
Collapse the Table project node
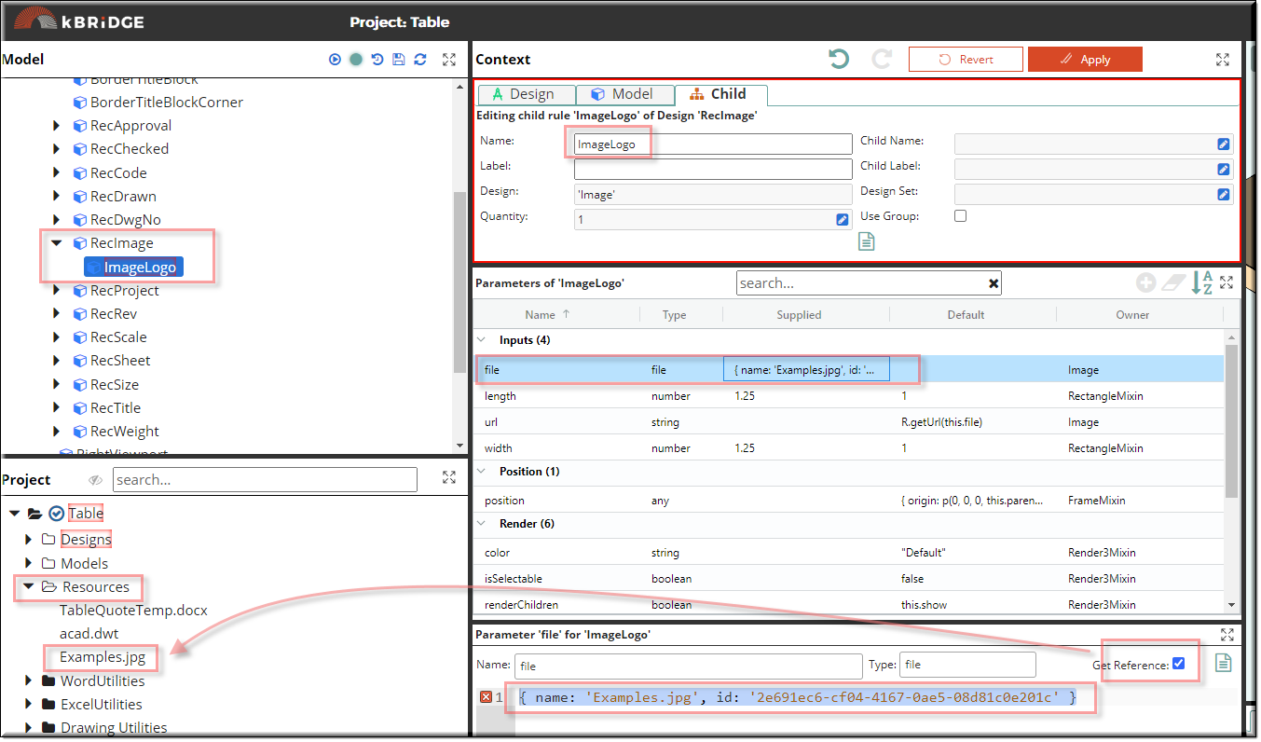click(14, 514)
